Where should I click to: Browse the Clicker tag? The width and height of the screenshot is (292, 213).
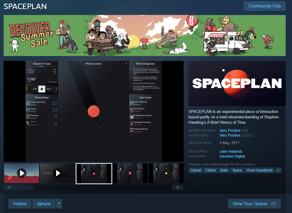coord(211,170)
